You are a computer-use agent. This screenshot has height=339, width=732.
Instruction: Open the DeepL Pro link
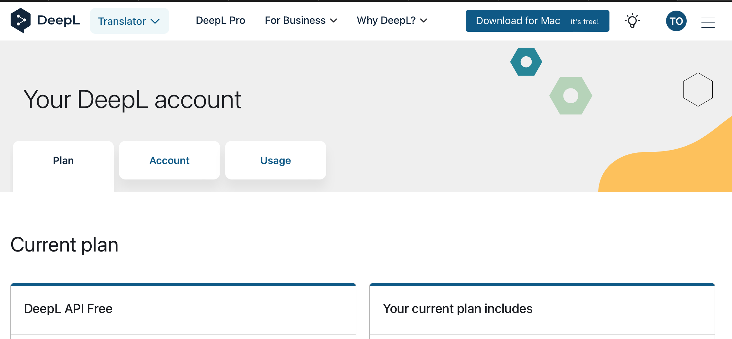220,21
